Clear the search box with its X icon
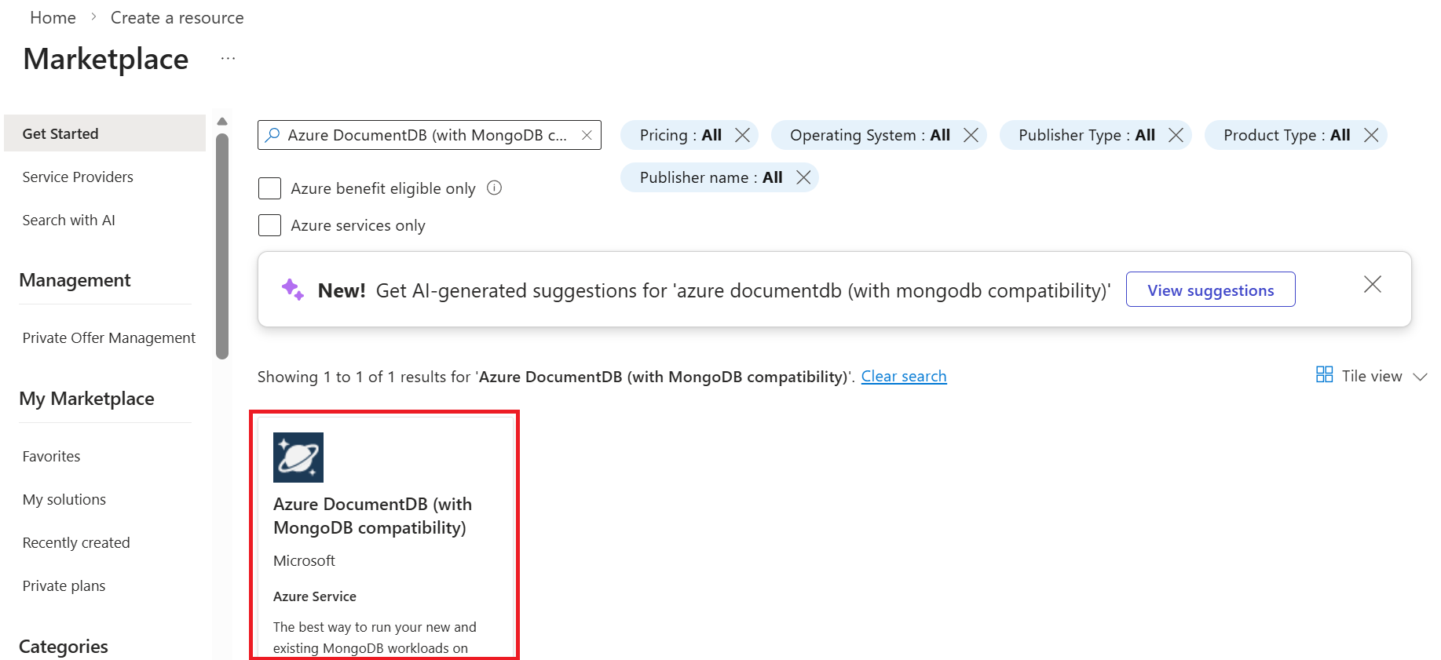The image size is (1441, 660). 587,135
